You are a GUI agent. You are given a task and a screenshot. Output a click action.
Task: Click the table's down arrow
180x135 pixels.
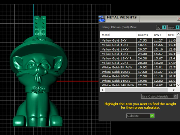pyautogui.click(x=178, y=85)
